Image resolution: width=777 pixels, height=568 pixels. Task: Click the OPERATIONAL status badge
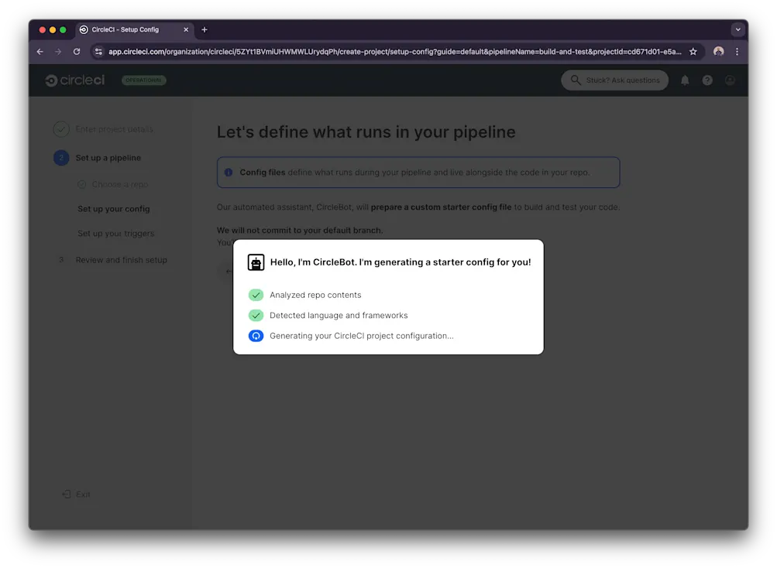point(144,80)
